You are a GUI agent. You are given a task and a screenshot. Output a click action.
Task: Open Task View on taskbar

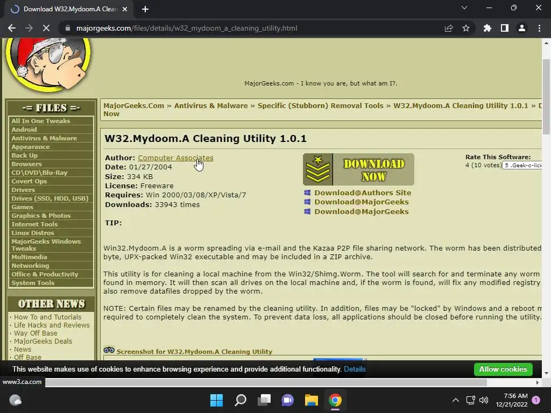coord(264,400)
